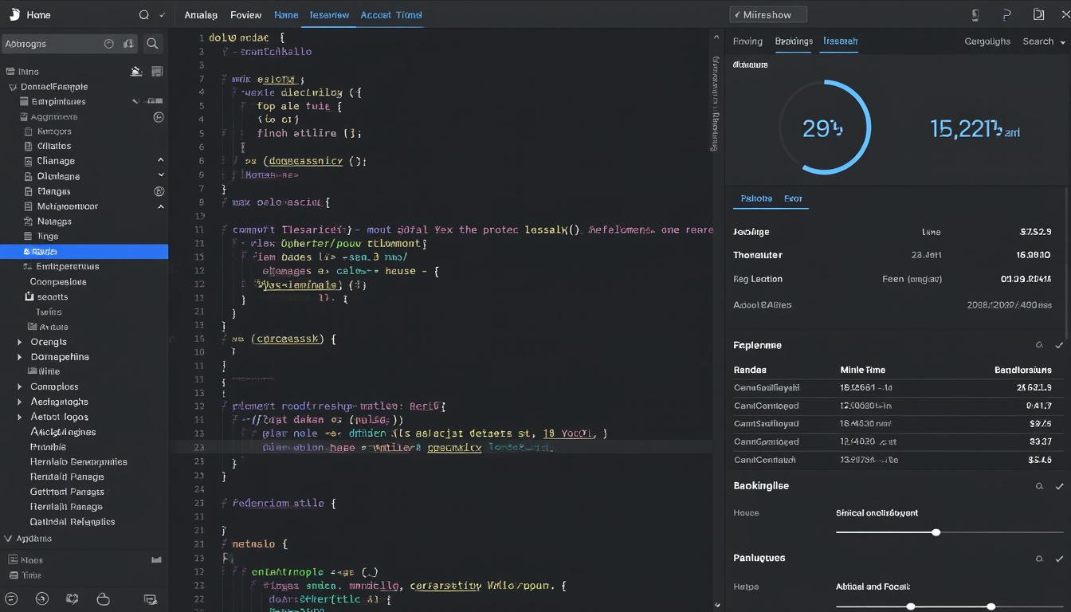Click the search icon button next to Abtrogns field
1071x612 pixels.
click(x=152, y=44)
